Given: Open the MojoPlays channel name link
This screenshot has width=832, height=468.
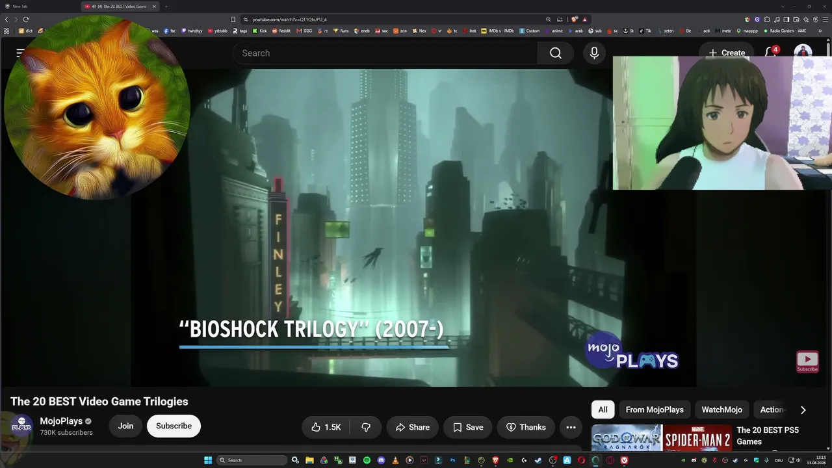Looking at the screenshot, I should [61, 421].
